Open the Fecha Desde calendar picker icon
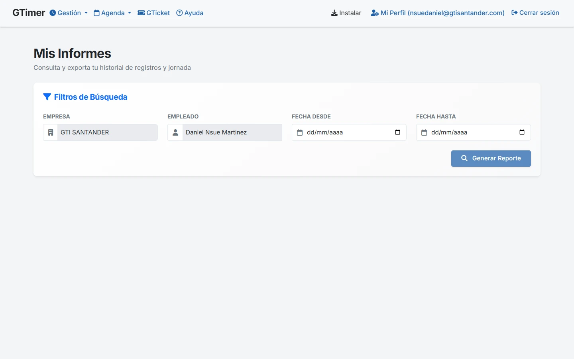Viewport: 574px width, 359px height. (x=397, y=132)
